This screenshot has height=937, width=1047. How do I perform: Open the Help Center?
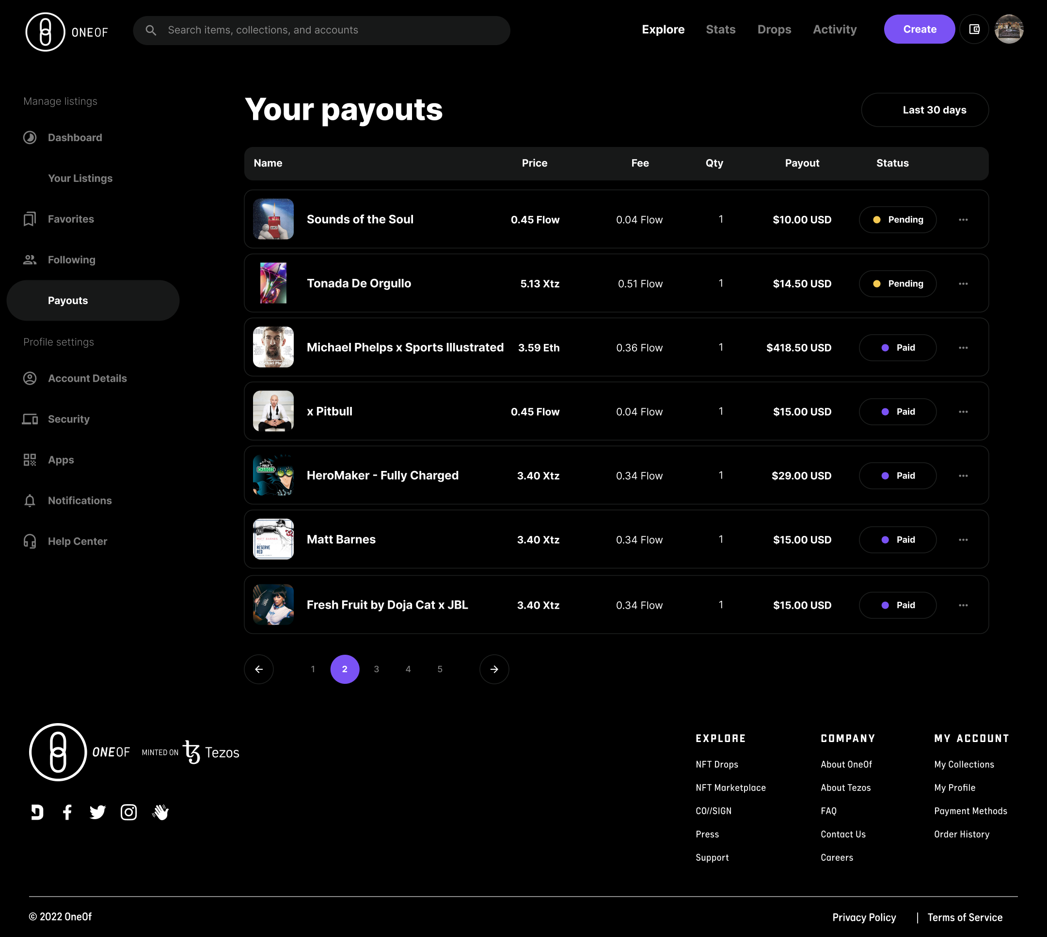coord(65,541)
